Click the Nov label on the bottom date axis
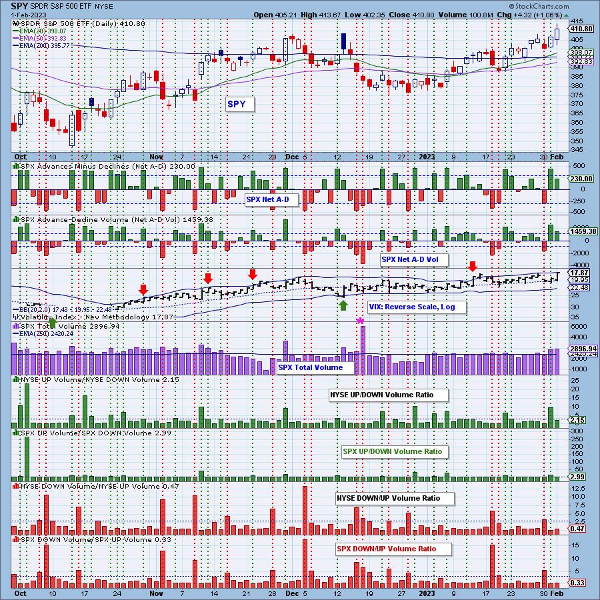The image size is (600, 600). [156, 593]
